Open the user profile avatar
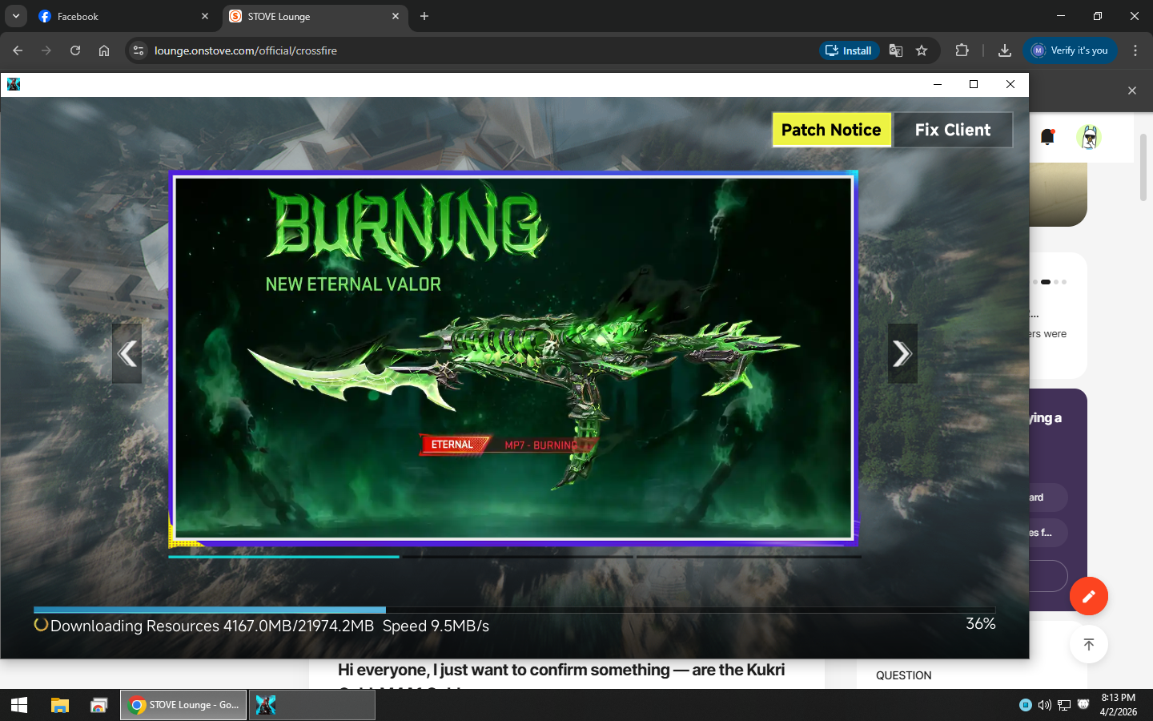This screenshot has height=721, width=1153. (1088, 137)
